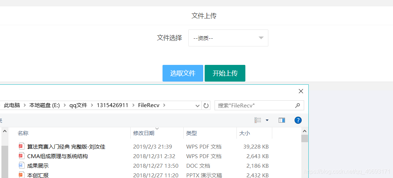This screenshot has height=178, width=393.
Task: Select FileRecv in the breadcrumb path
Action: tap(149, 105)
